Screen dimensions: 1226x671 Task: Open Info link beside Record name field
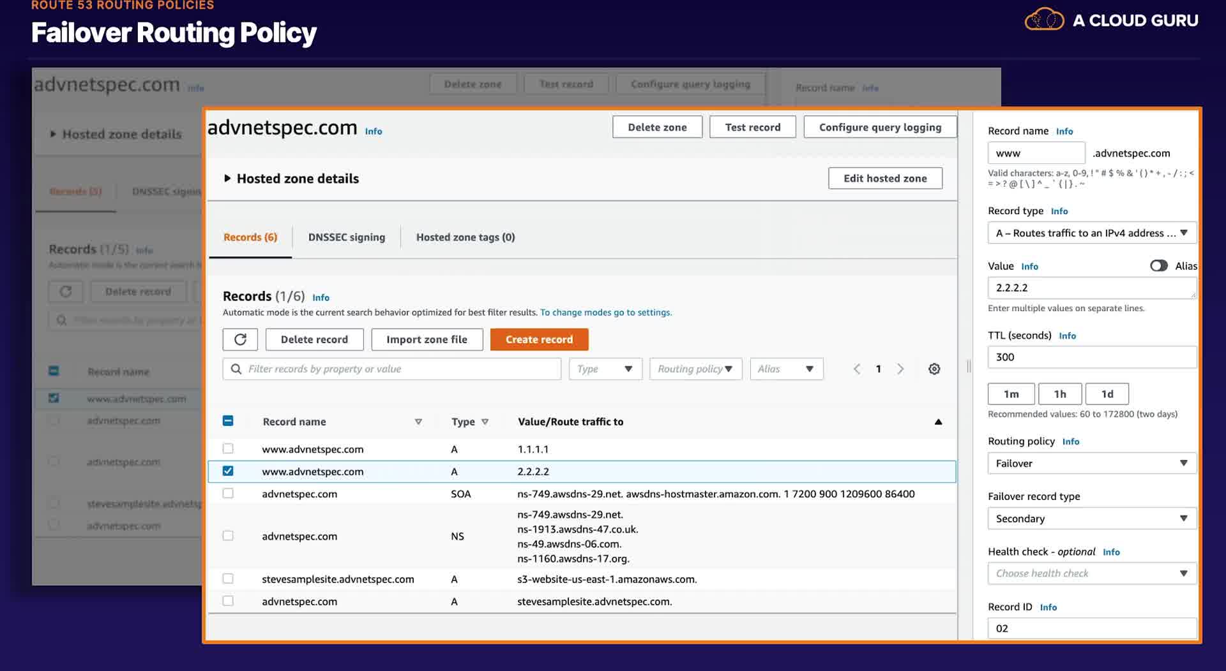click(x=1064, y=131)
